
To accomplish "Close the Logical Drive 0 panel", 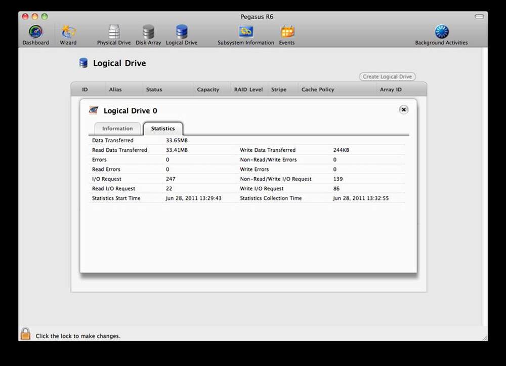I will [403, 110].
